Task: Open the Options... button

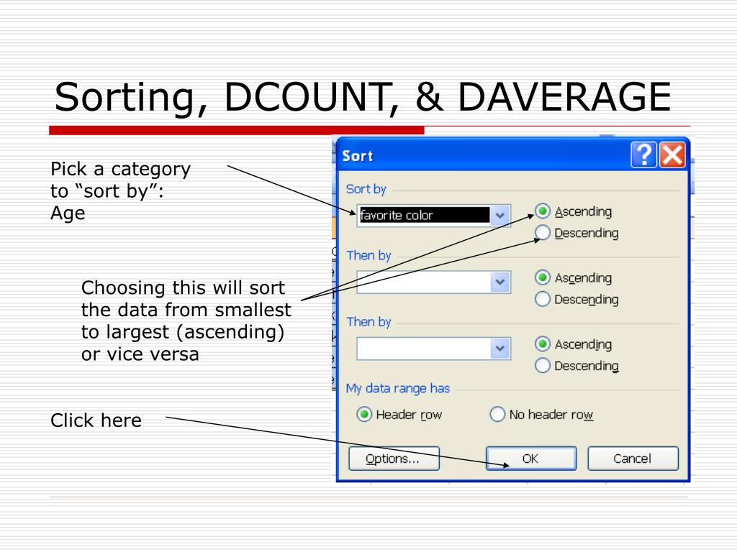Action: pyautogui.click(x=394, y=458)
